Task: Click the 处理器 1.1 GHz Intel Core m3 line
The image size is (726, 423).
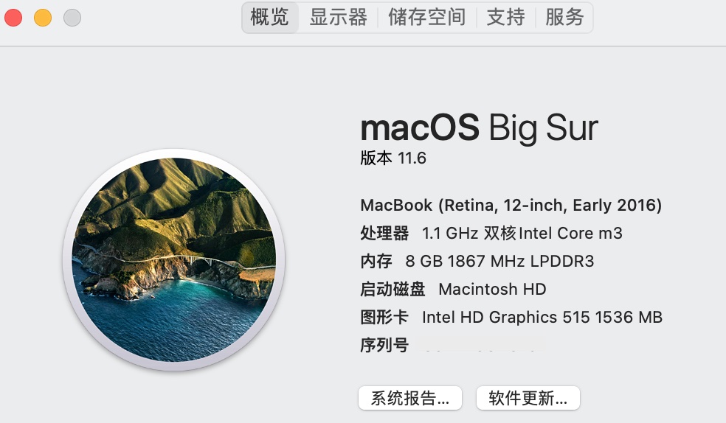Action: point(491,234)
